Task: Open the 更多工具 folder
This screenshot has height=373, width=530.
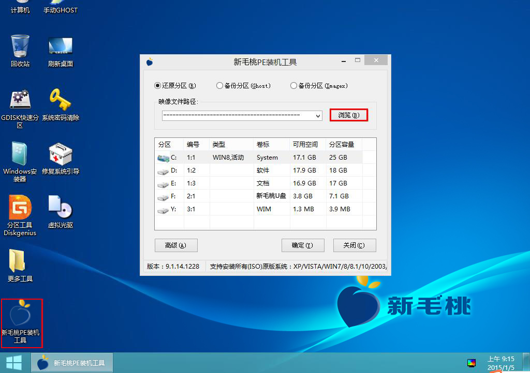Action: 20,266
